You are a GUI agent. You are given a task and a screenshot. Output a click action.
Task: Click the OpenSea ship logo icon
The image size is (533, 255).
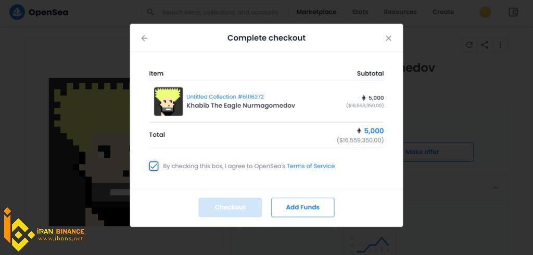(x=17, y=12)
